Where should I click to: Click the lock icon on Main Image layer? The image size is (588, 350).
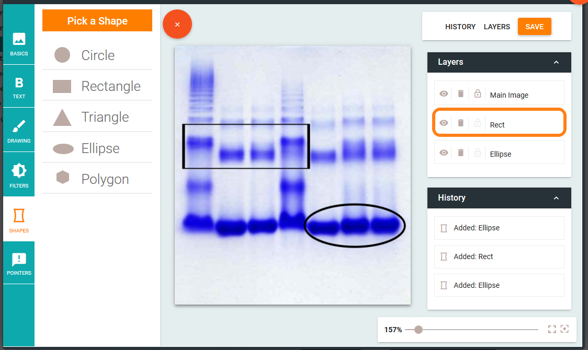tap(478, 94)
